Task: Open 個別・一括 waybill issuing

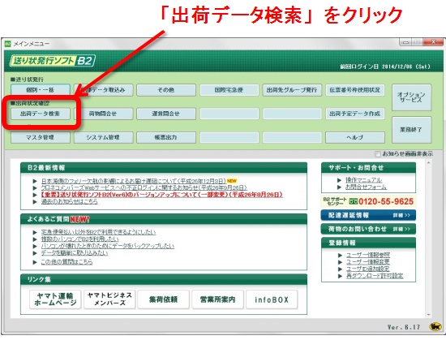Action: [41, 90]
